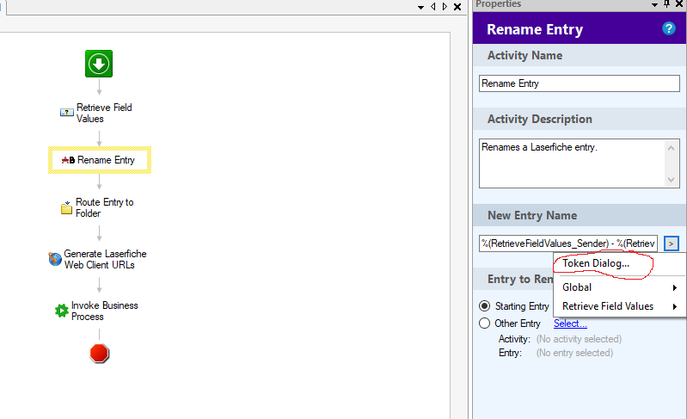Viewport: 687px width, 419px height.
Task: Click the description box up arrow
Action: click(x=671, y=148)
